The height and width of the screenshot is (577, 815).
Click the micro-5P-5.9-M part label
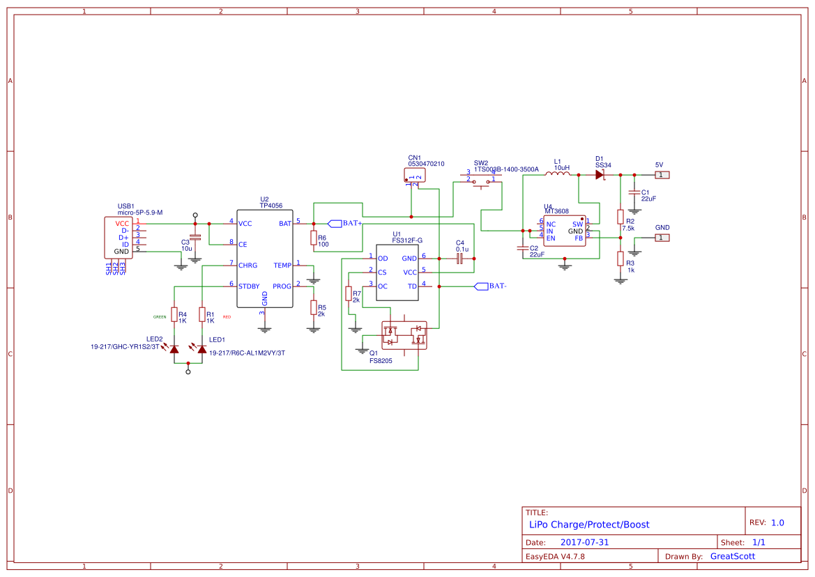(140, 213)
